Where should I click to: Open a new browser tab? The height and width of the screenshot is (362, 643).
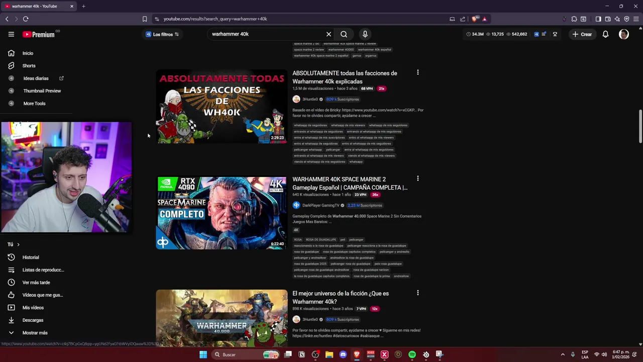83,6
